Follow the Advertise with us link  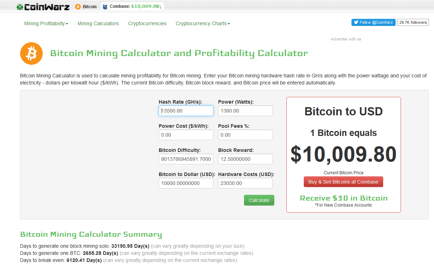coord(345,39)
